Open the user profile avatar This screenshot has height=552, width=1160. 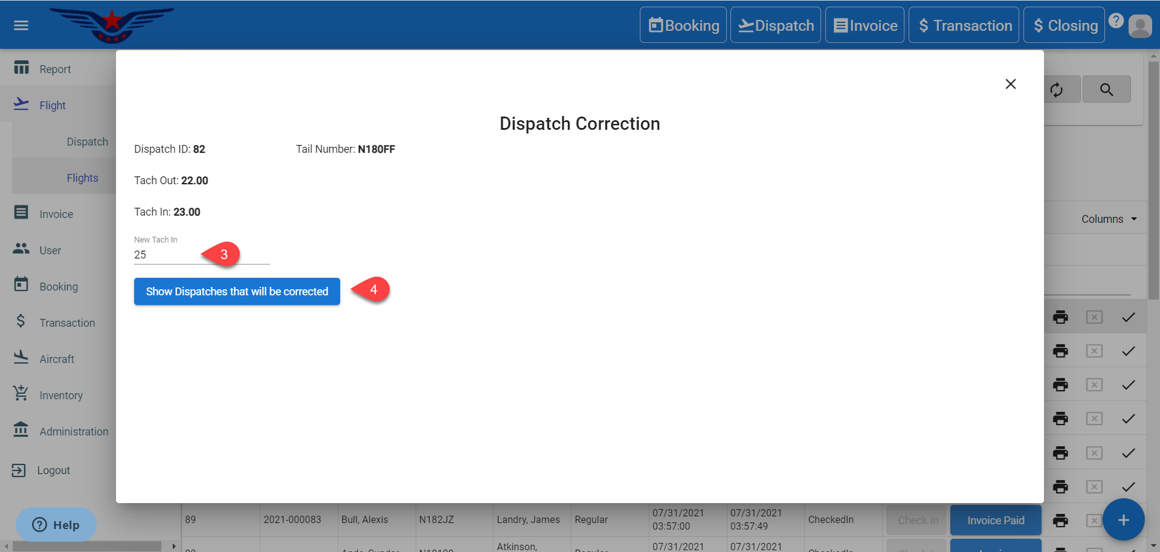(x=1140, y=27)
